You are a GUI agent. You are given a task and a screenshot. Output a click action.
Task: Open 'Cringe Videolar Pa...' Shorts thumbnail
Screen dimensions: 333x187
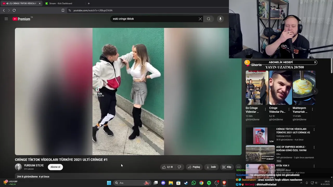click(280, 88)
